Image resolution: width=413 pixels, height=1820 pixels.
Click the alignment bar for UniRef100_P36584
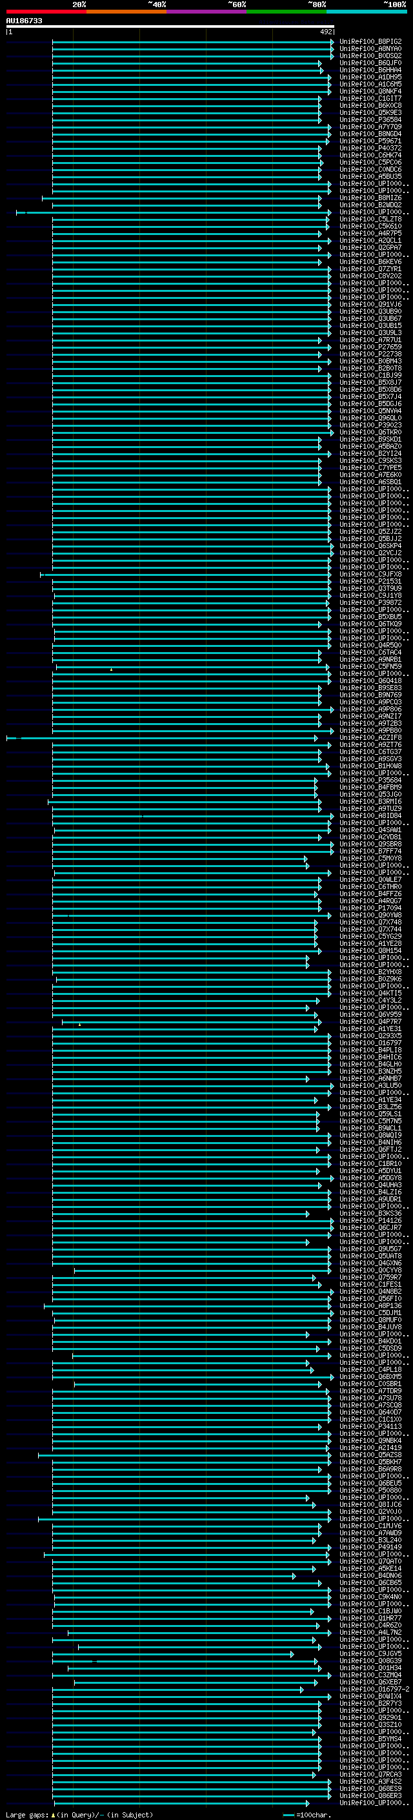tap(186, 120)
